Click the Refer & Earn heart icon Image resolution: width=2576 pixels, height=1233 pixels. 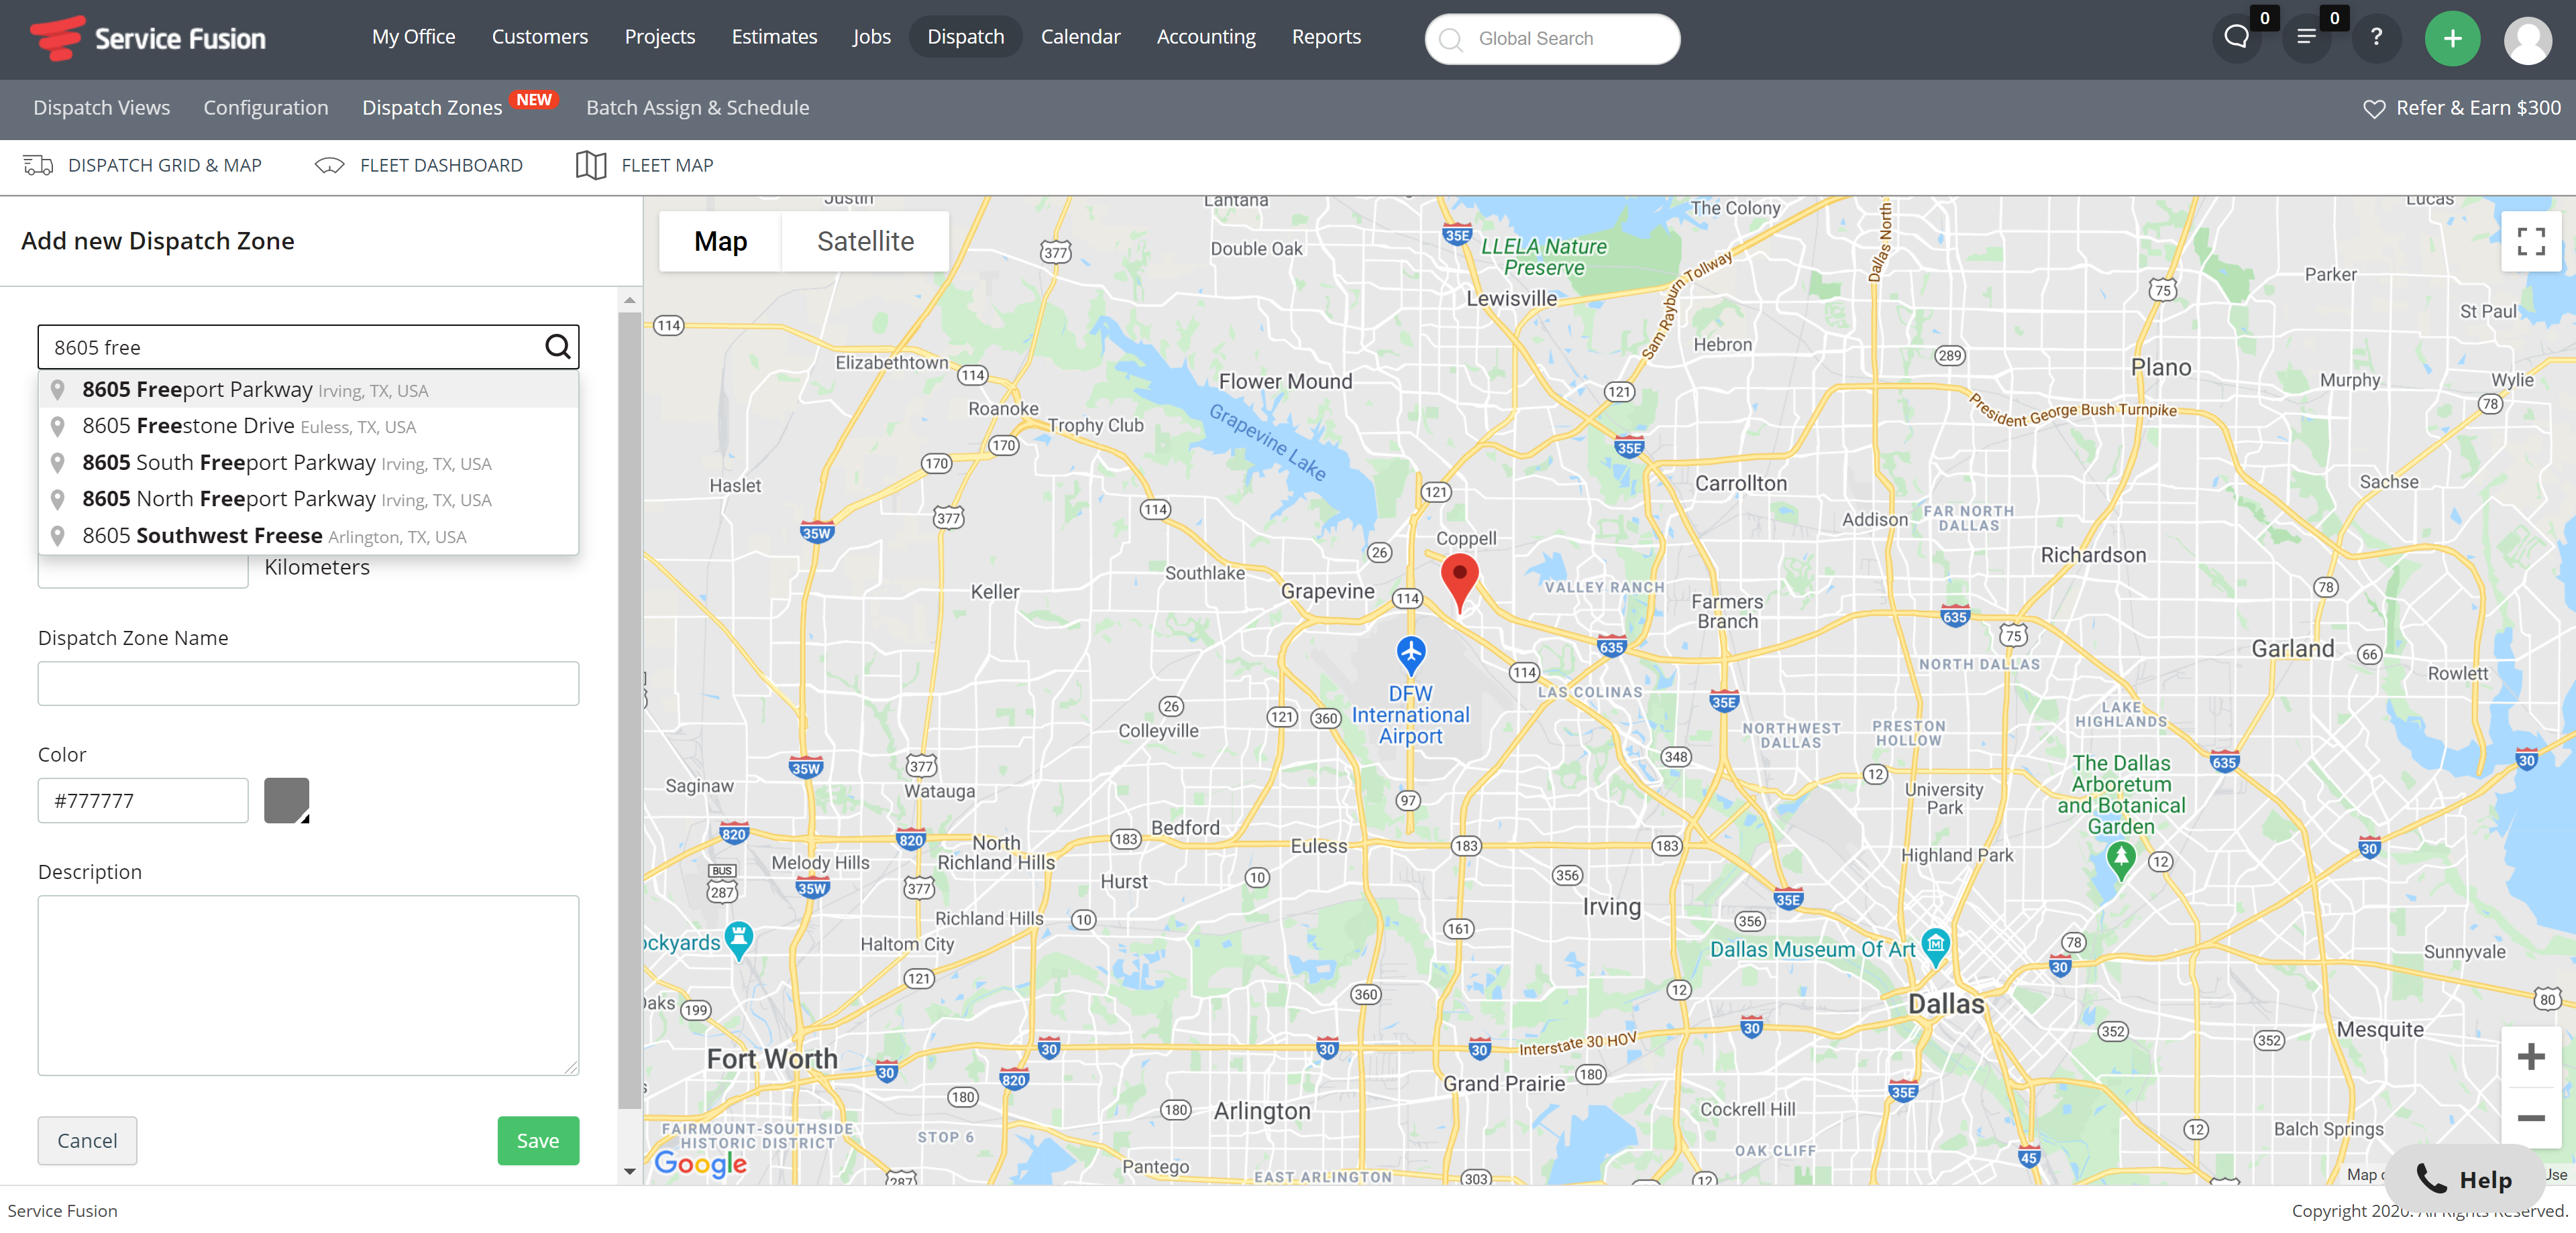(x=2374, y=108)
